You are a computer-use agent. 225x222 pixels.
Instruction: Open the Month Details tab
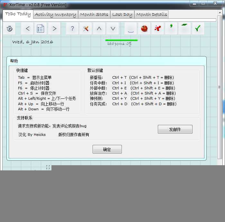tap(151, 15)
